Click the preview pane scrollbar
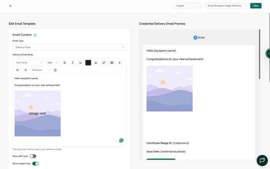 pyautogui.click(x=259, y=54)
